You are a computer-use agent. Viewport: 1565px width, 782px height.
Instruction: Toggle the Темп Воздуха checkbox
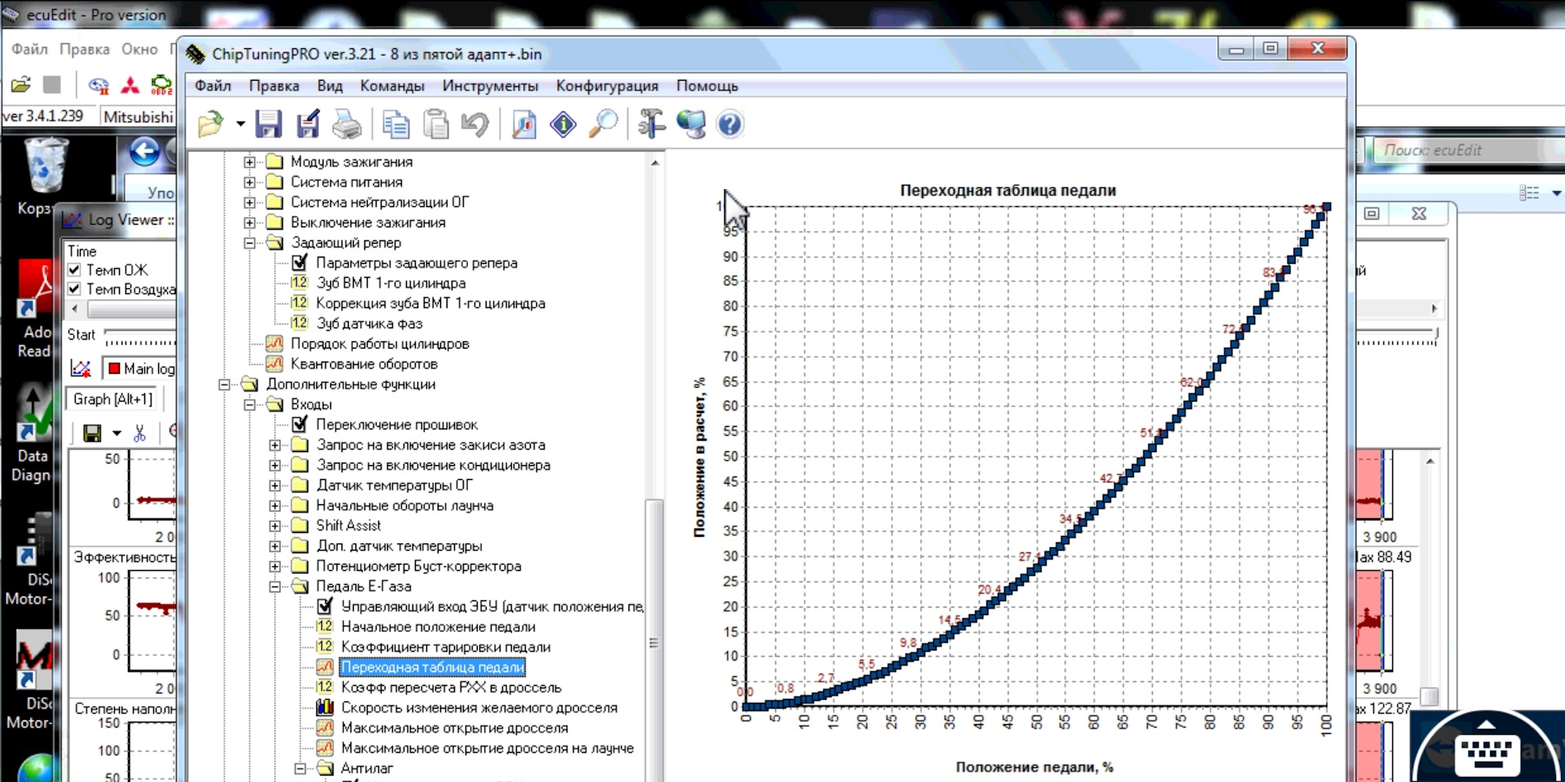(x=75, y=289)
